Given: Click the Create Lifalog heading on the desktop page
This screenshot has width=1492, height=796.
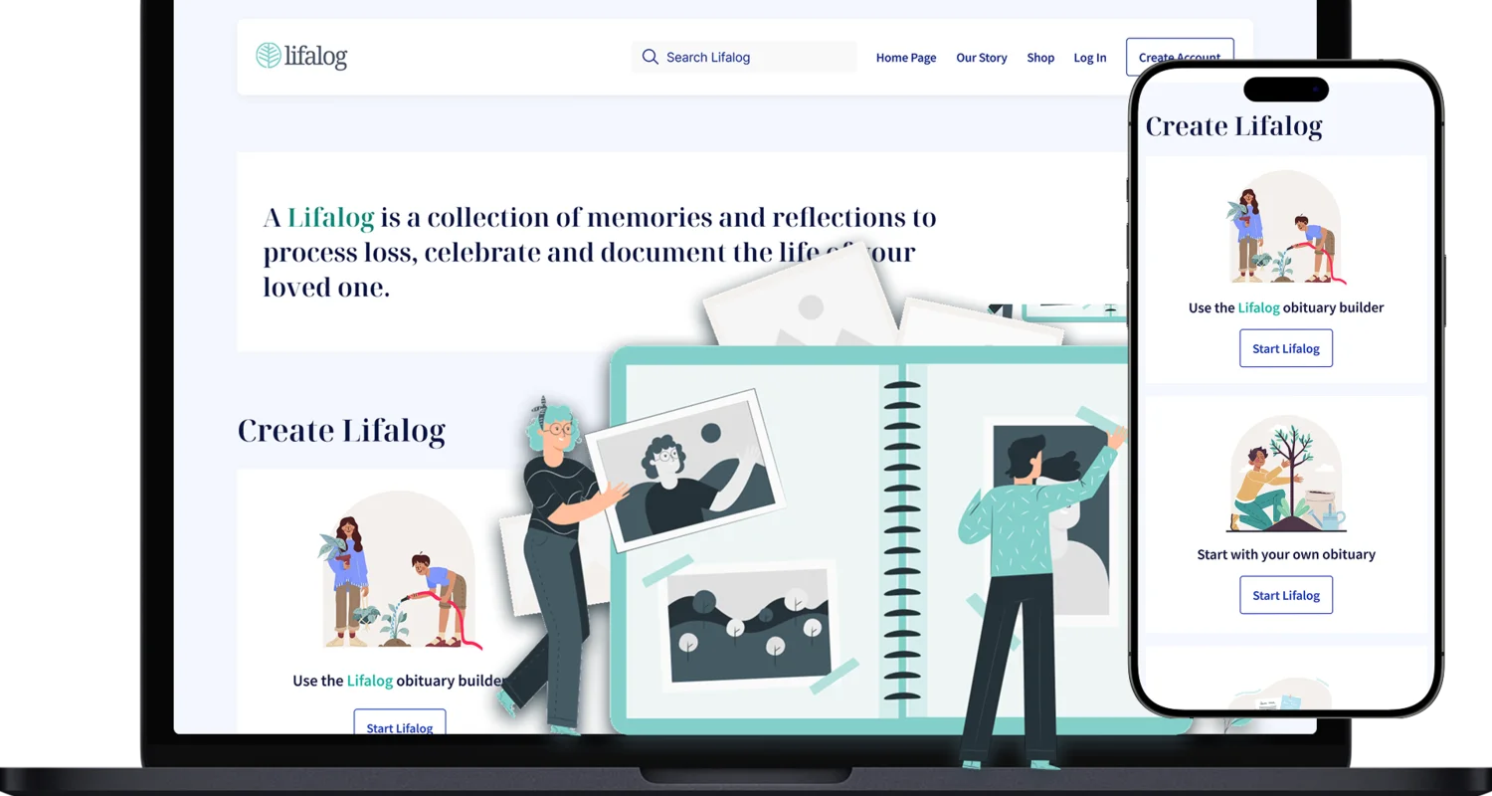Looking at the screenshot, I should click(341, 429).
